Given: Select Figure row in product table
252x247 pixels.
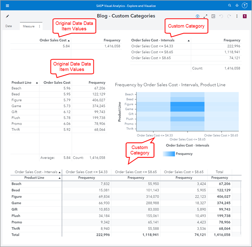Looking at the screenshot, I should tap(59, 100).
